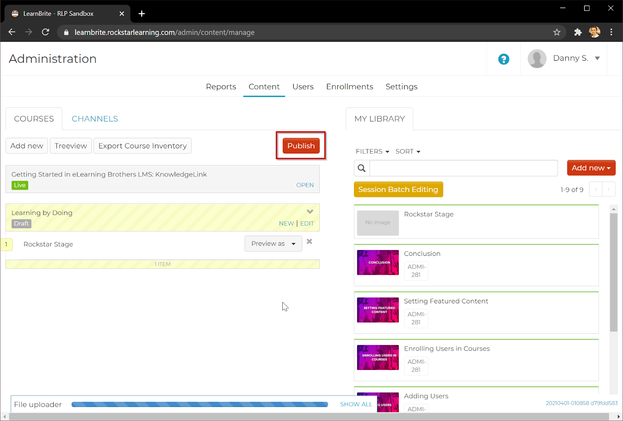The image size is (623, 421).
Task: Switch to the COURSES tab
Action: click(34, 119)
